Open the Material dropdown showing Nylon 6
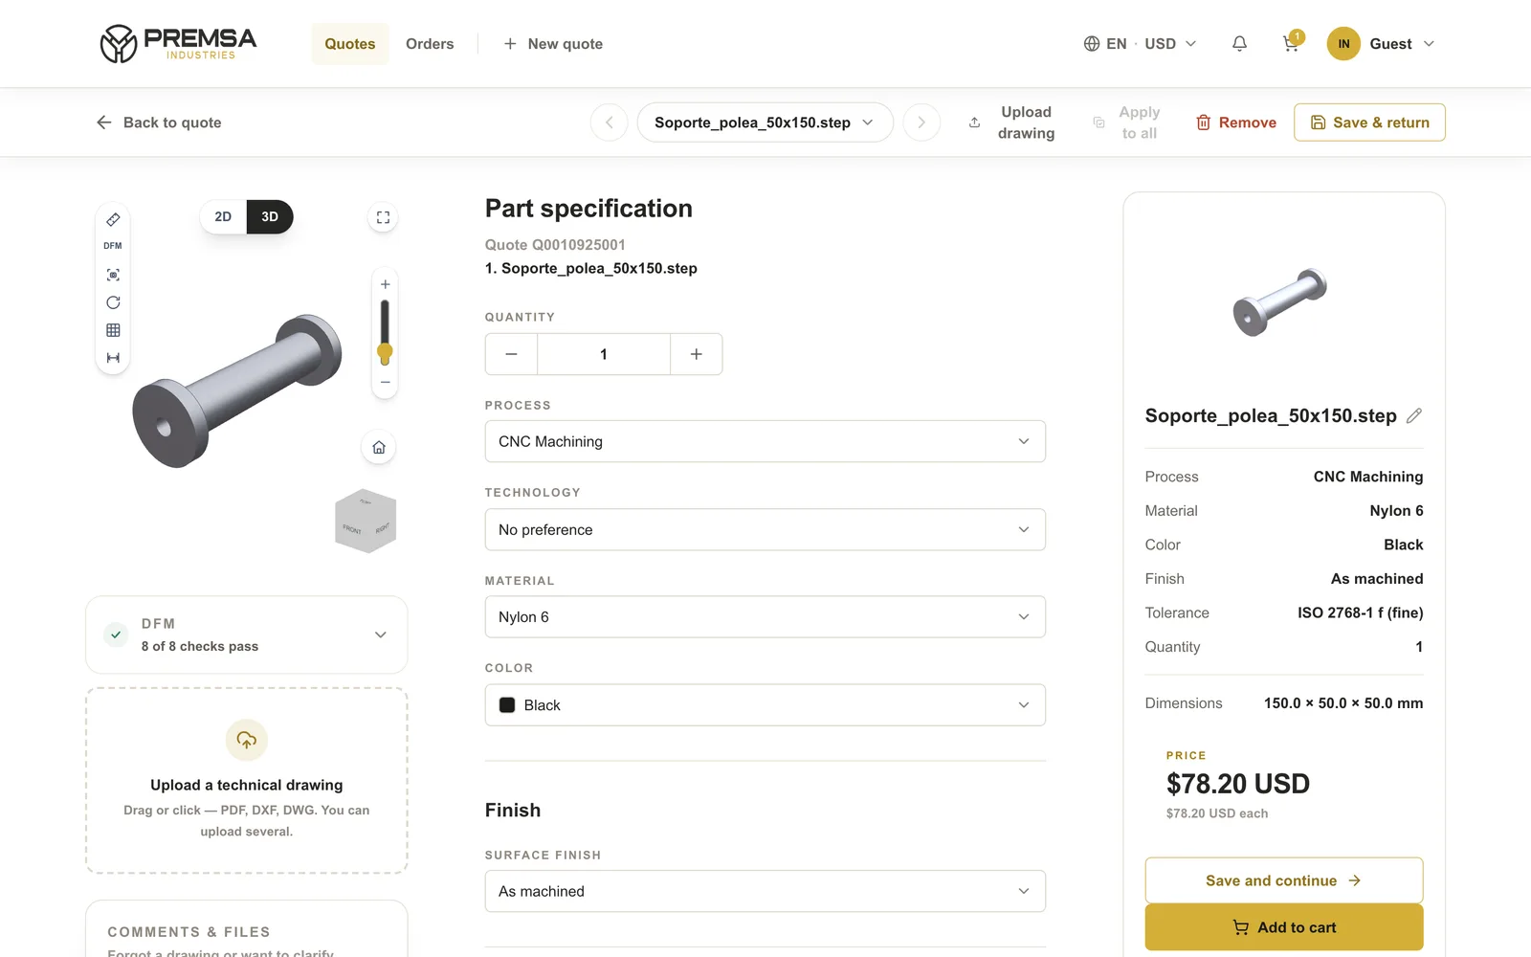1531x957 pixels. 765,617
